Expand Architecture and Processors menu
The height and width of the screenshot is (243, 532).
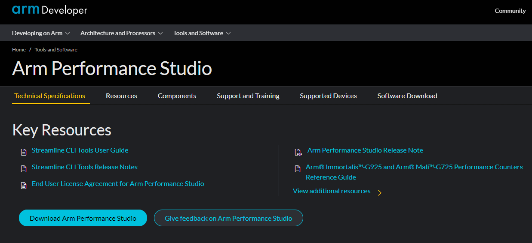coord(121,33)
